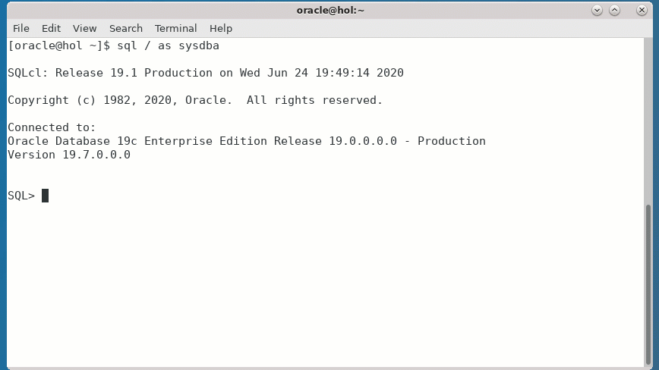This screenshot has height=370, width=659.
Task: Click the block cursor after the SQL> prompt
Action: [x=45, y=196]
